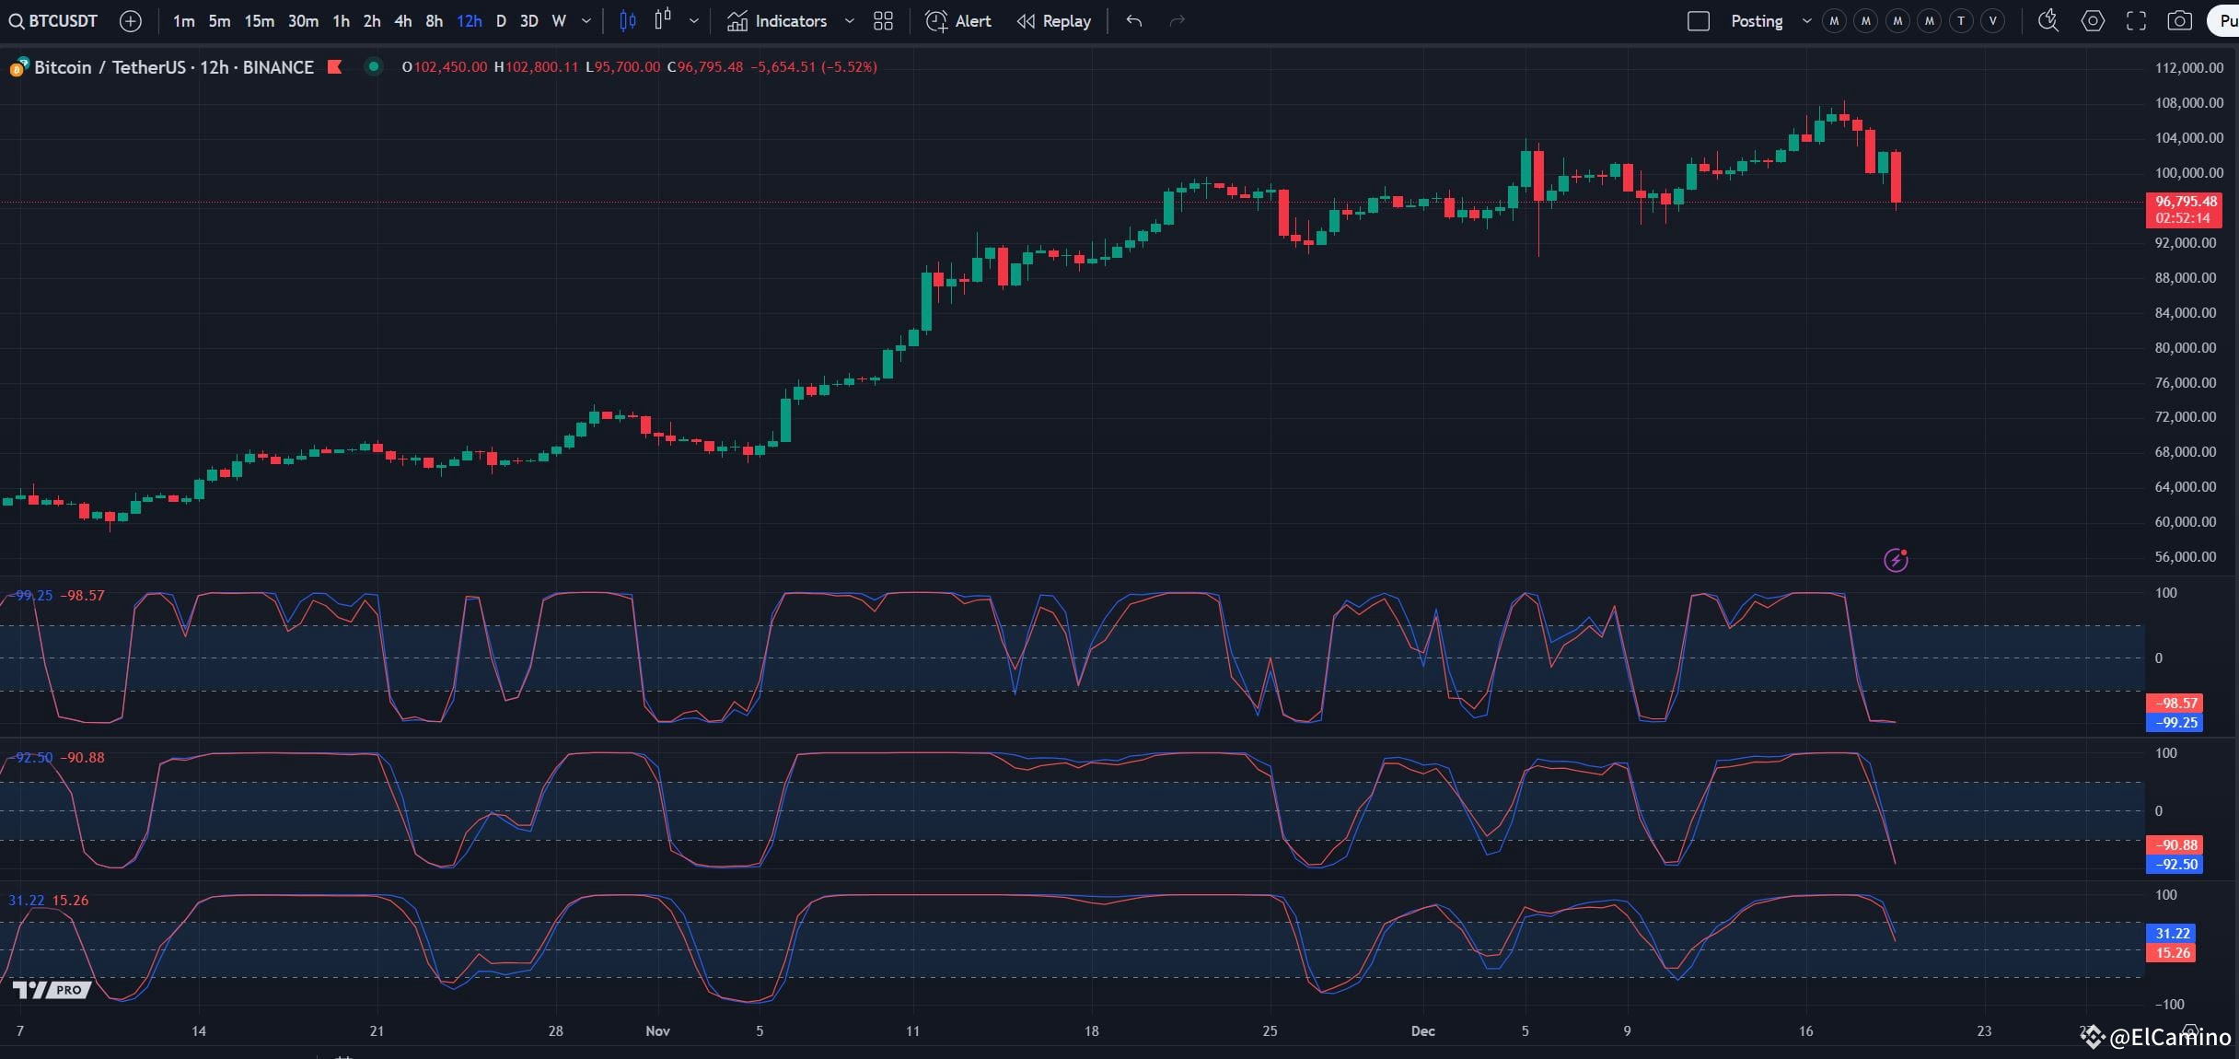
Task: Expand the timeframe dropdown arrow
Action: (586, 20)
